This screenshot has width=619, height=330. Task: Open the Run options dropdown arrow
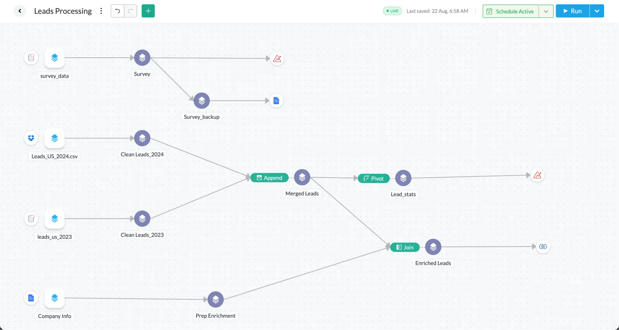(597, 11)
